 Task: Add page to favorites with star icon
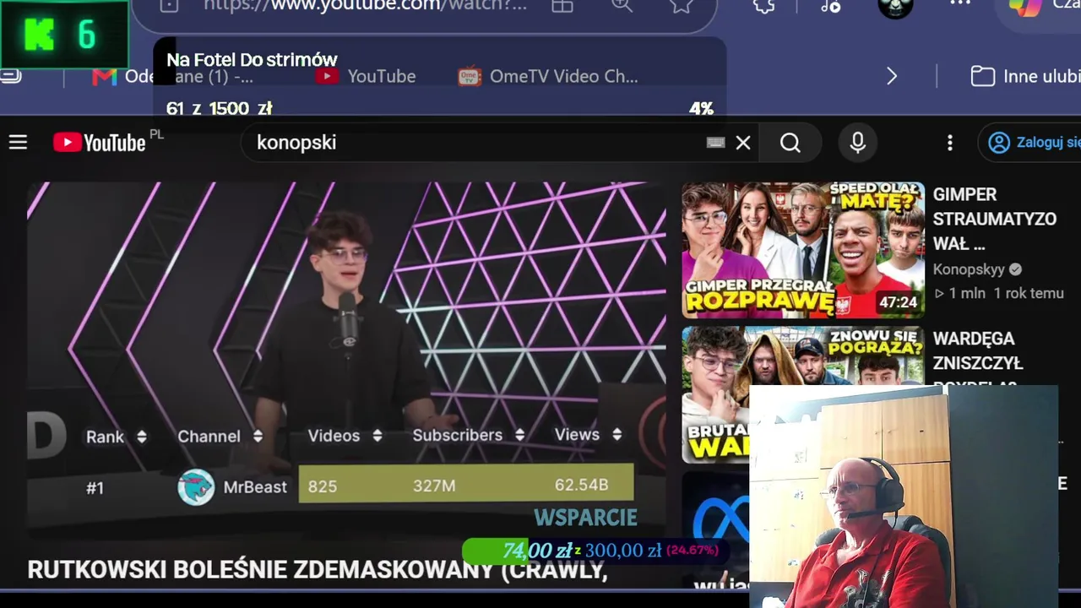tap(682, 5)
